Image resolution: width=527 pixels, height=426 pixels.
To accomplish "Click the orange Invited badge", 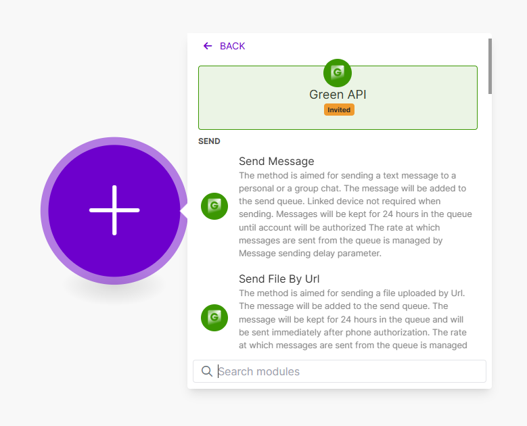I will click(339, 110).
